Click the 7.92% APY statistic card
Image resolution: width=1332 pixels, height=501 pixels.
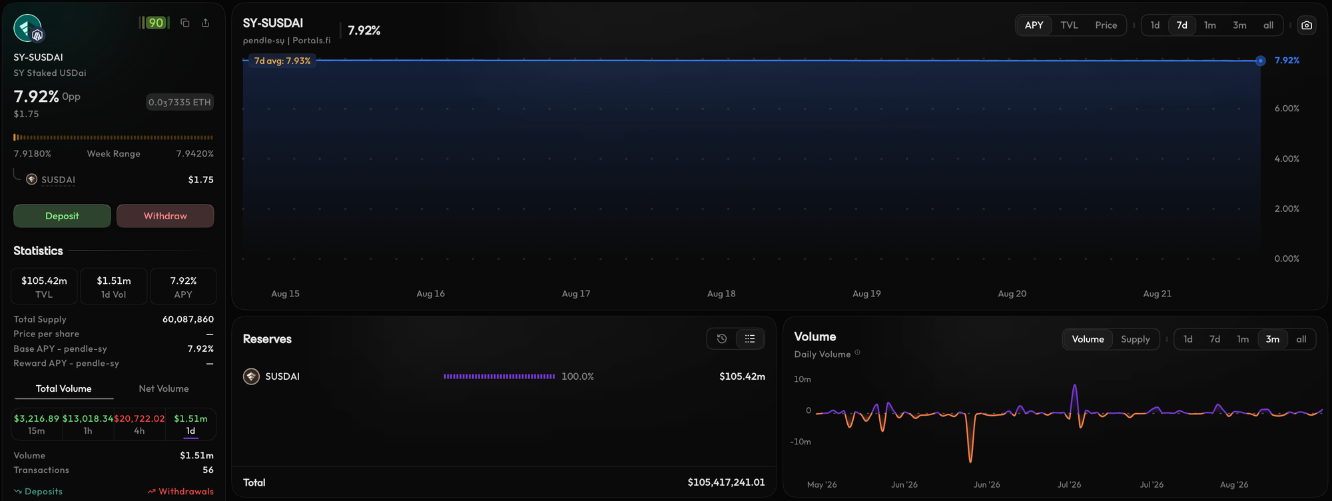coord(183,286)
